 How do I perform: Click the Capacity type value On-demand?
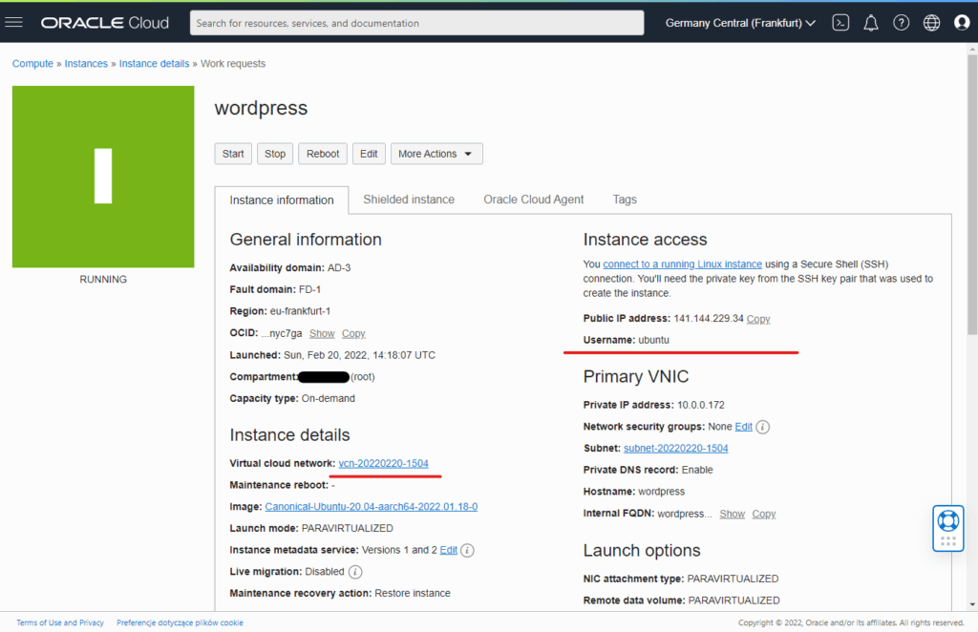[x=329, y=398]
